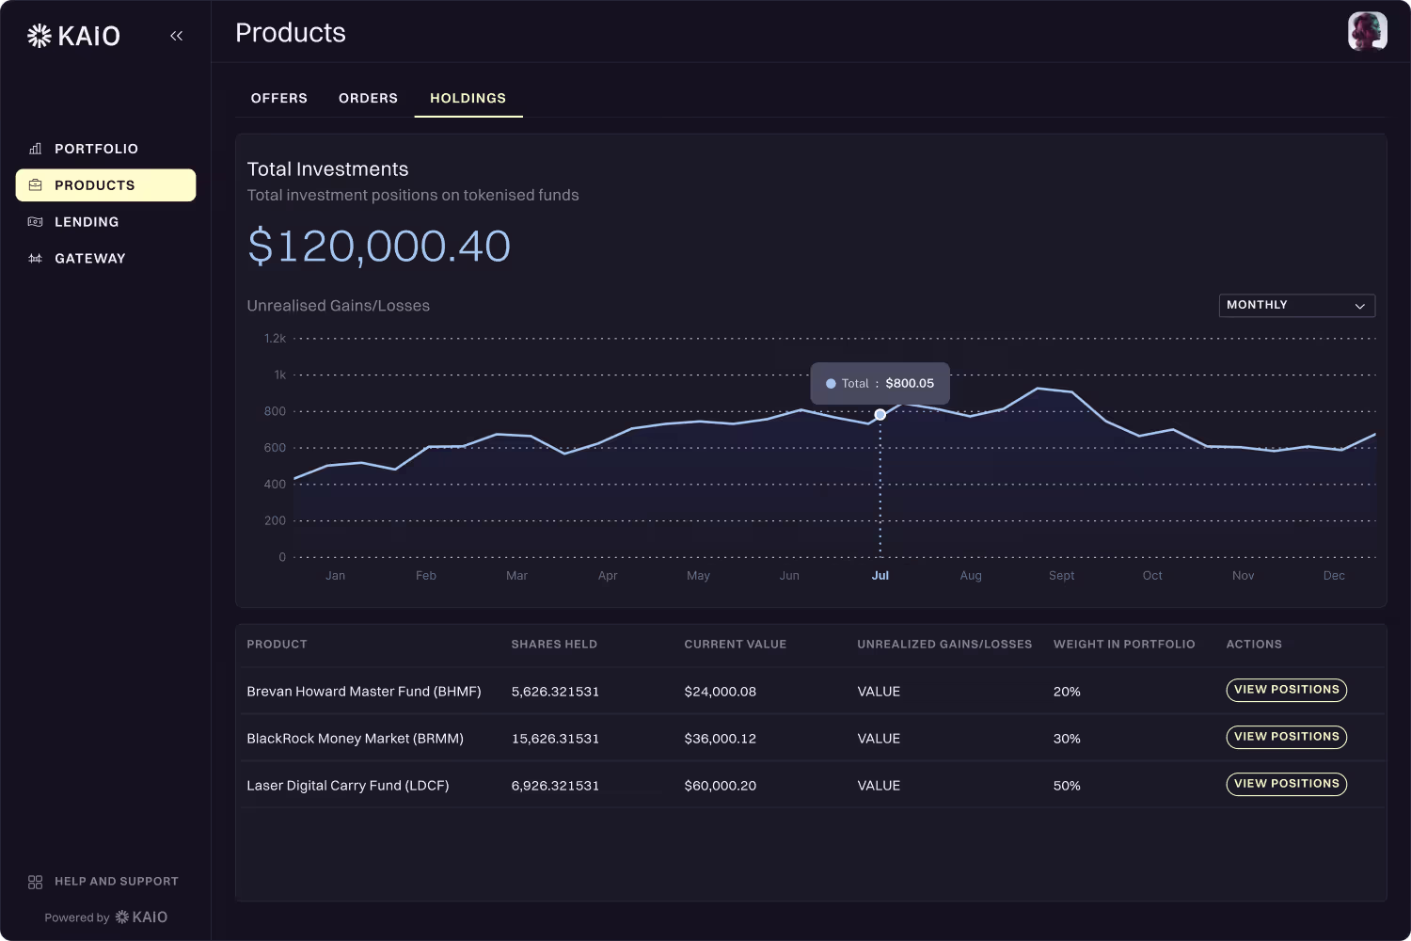The image size is (1411, 941).
Task: Click the Products briefcase icon
Action: (x=36, y=185)
